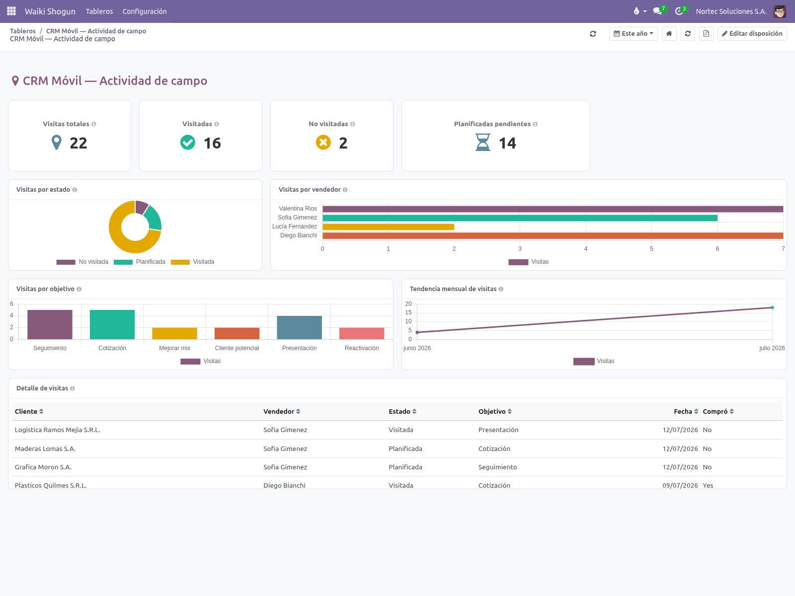
Task: Toggle the No visitada legend entry
Action: click(82, 262)
